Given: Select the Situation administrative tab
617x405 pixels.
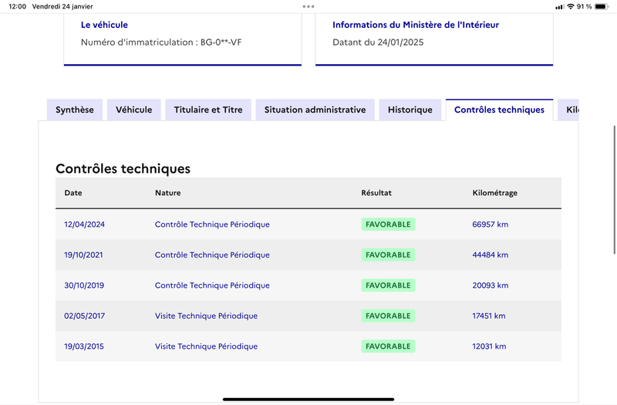Looking at the screenshot, I should tap(315, 110).
